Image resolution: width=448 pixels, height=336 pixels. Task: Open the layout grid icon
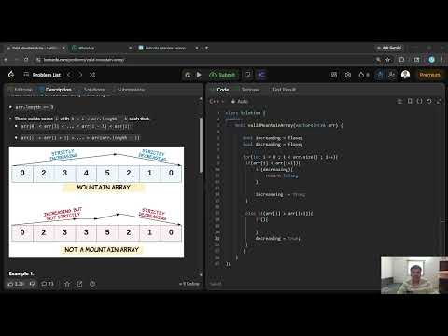[x=334, y=75]
